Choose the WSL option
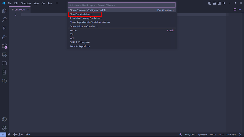The image size is (244, 137). click(122, 38)
